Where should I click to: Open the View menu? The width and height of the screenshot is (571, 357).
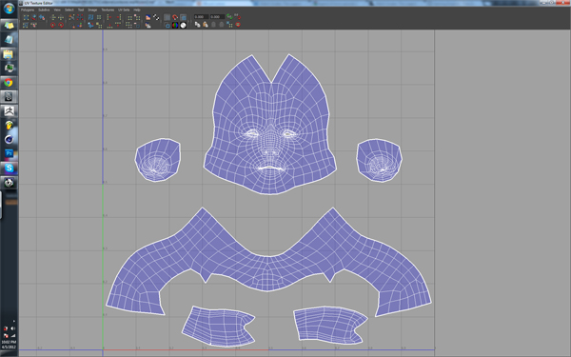click(x=57, y=10)
